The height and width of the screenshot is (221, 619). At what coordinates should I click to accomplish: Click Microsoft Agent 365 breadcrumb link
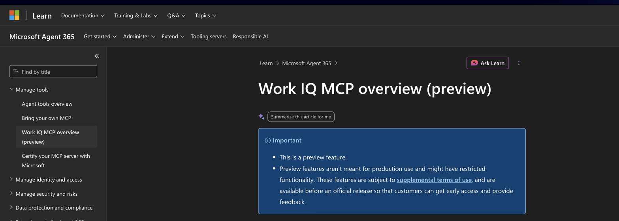[307, 63]
